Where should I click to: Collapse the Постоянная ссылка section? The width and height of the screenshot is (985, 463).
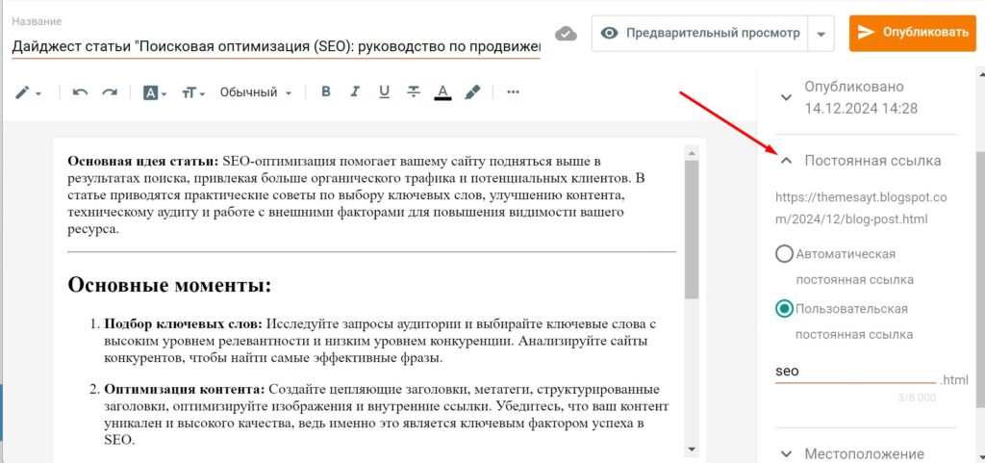[x=786, y=161]
